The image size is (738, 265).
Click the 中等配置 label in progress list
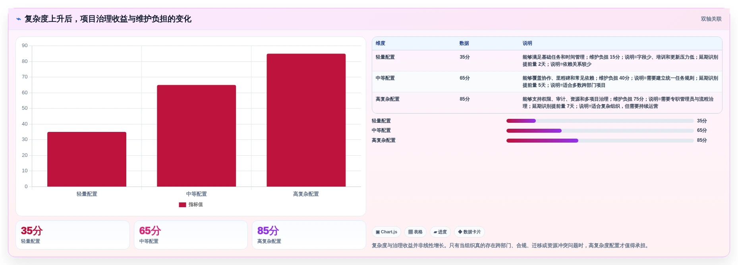[381, 130]
